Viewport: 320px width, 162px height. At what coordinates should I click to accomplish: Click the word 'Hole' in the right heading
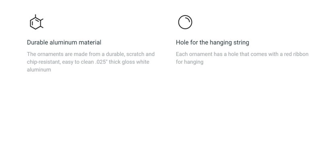tap(182, 42)
